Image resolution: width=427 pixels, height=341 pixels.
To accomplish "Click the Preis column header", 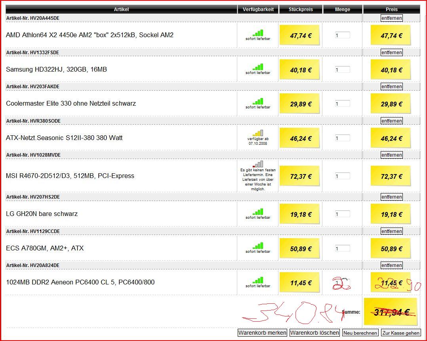I will (392, 9).
